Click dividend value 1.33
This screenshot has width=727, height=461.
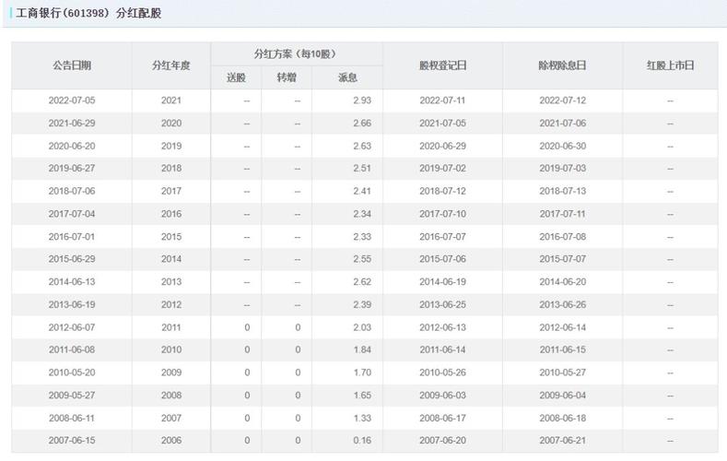click(362, 418)
